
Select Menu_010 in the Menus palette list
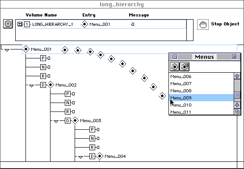[x=202, y=105]
